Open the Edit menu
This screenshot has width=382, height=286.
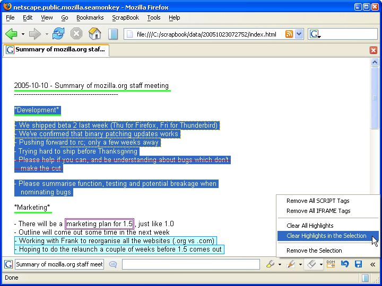tap(28, 18)
